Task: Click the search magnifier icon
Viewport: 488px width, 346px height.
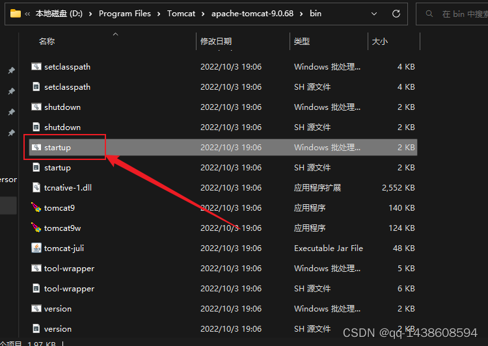Action: point(429,14)
